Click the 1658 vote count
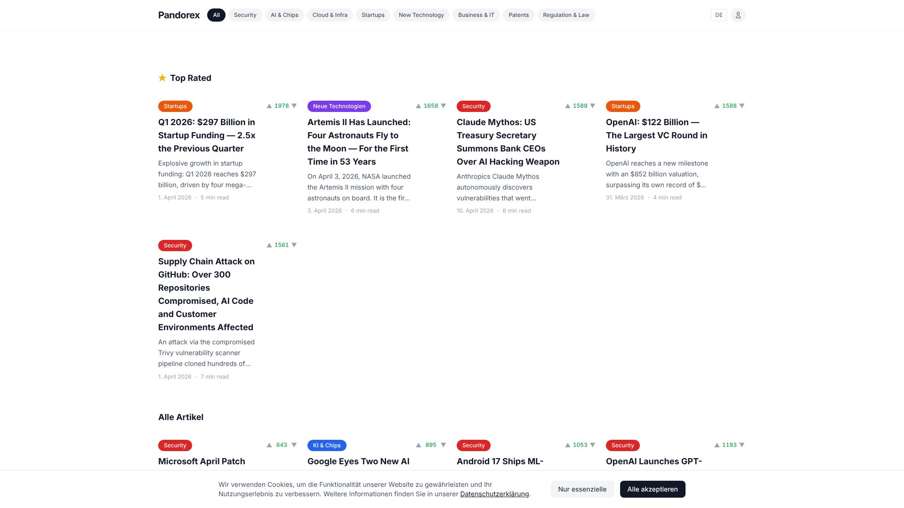This screenshot has width=904, height=508. pos(431,106)
